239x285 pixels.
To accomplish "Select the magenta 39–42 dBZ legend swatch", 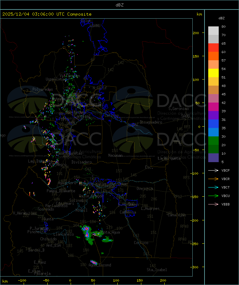I will pyautogui.click(x=213, y=107).
